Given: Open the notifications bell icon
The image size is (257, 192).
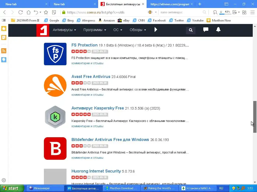Looking at the screenshot, I should 218,29.
